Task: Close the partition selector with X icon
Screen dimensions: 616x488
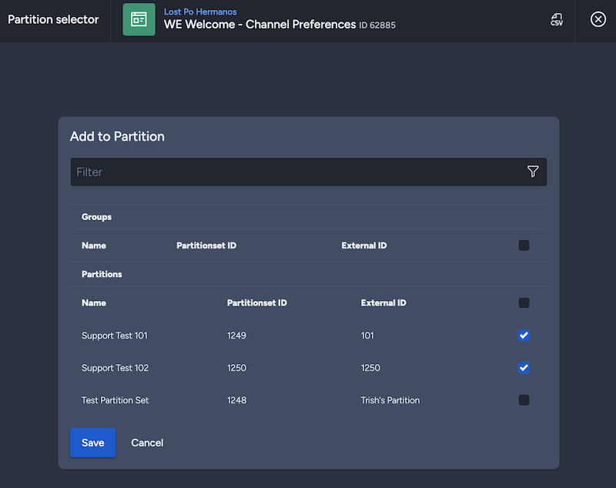Action: [598, 19]
